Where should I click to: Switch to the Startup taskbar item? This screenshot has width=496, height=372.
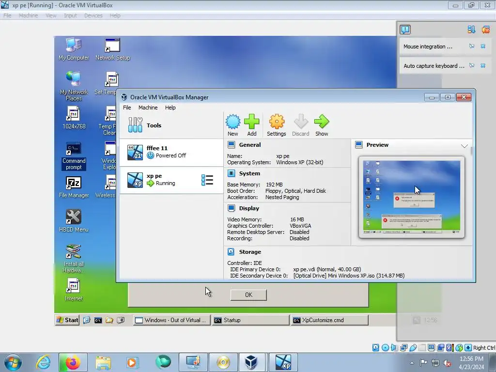click(250, 320)
